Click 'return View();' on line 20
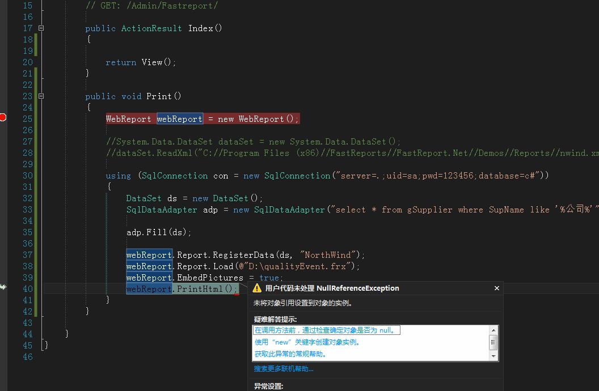This screenshot has height=391, width=599. pyautogui.click(x=141, y=62)
